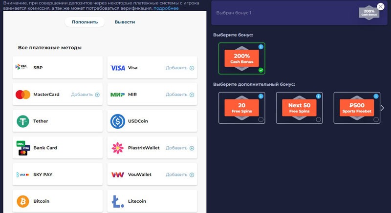Image resolution: width=391 pixels, height=213 pixels.
Task: Switch to the Вывести tab
Action: pyautogui.click(x=125, y=22)
